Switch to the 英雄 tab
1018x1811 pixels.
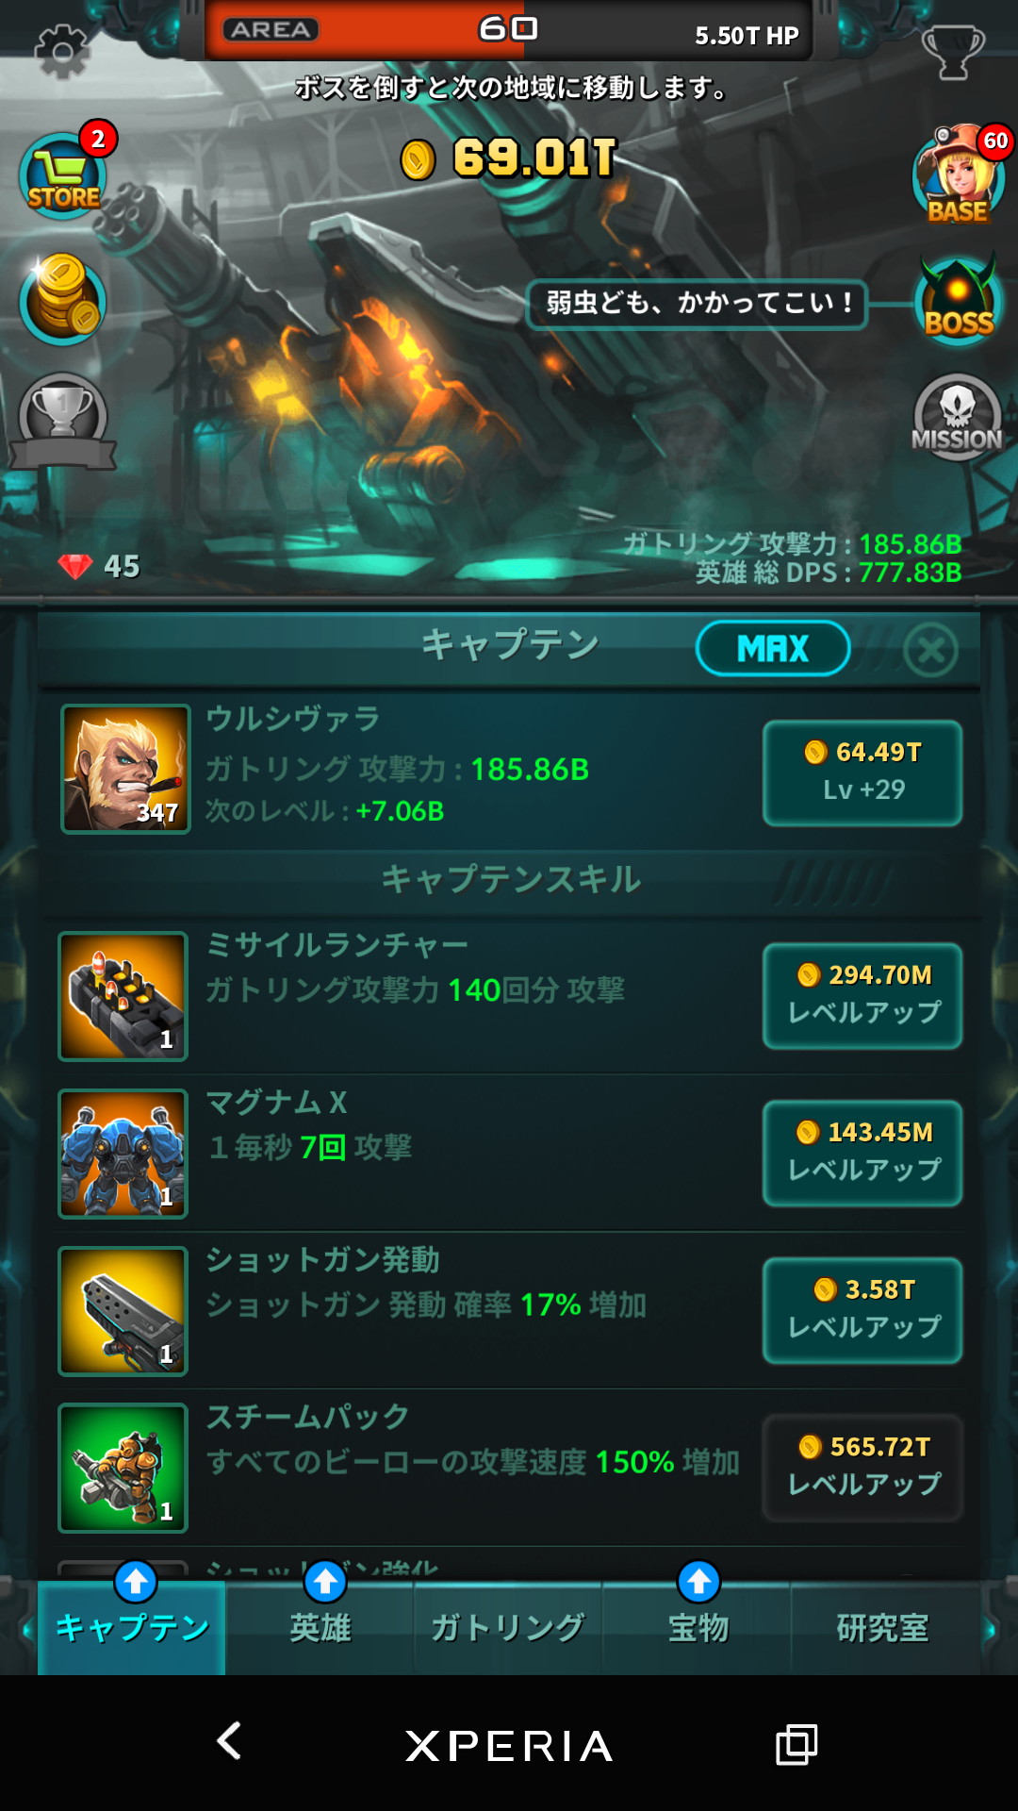pyautogui.click(x=320, y=1628)
